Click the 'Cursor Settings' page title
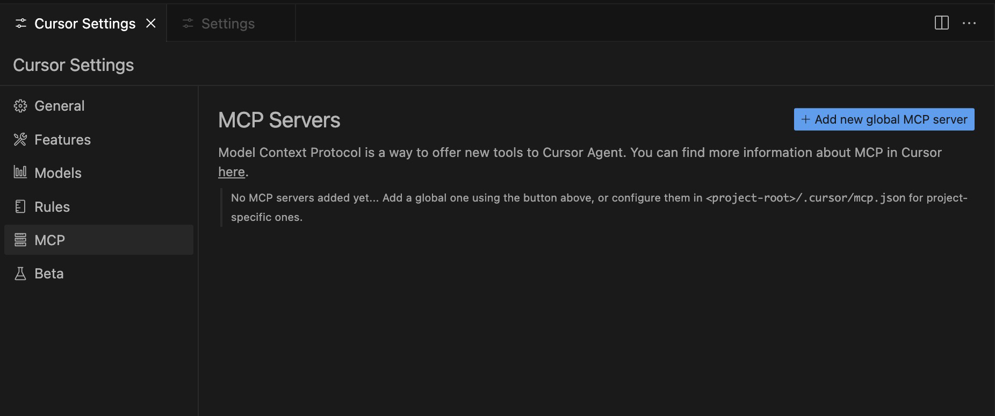This screenshot has width=995, height=416. pyautogui.click(x=74, y=65)
